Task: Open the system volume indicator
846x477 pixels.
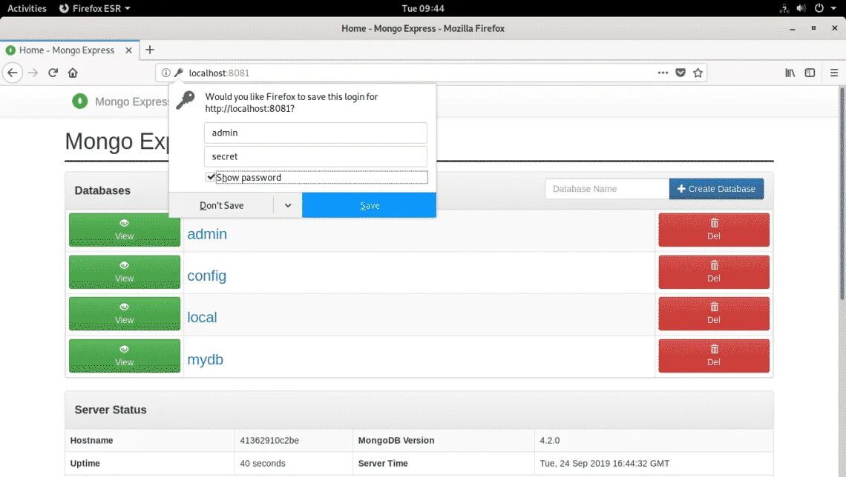Action: pyautogui.click(x=801, y=8)
